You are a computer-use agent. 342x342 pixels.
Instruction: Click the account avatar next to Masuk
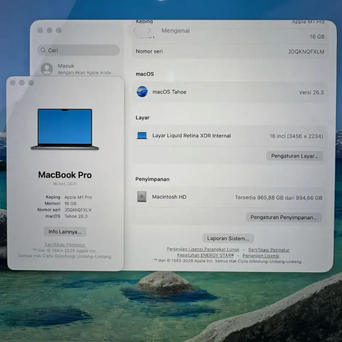[47, 69]
